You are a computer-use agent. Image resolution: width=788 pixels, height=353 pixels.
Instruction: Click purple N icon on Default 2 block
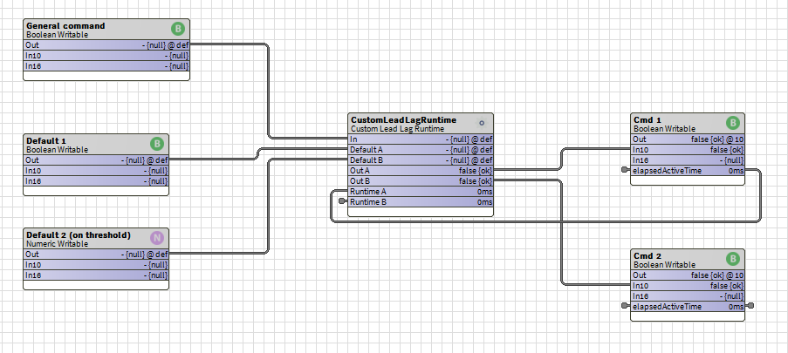point(157,237)
